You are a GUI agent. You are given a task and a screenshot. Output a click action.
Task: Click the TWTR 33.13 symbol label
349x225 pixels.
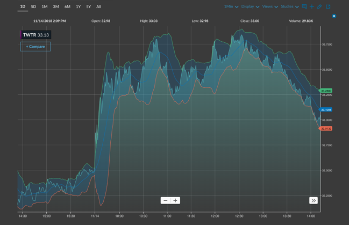(35, 35)
